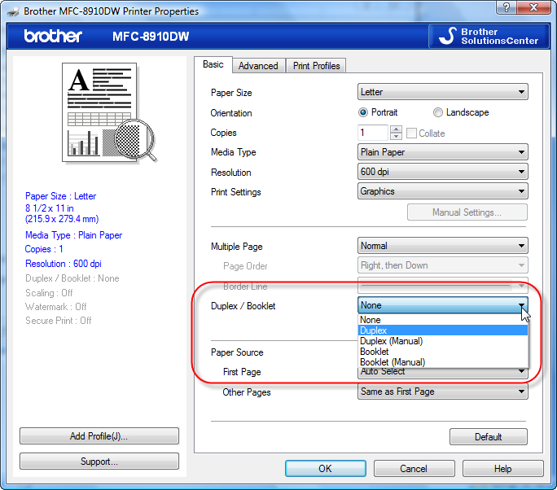This screenshot has width=557, height=490.
Task: Increase copies with the up arrow
Action: tap(396, 129)
